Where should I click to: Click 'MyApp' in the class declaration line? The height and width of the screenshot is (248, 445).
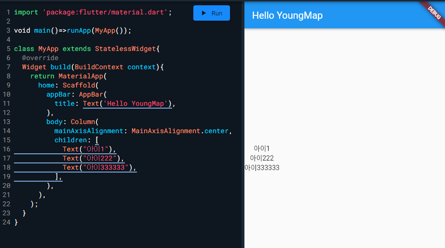pos(48,49)
